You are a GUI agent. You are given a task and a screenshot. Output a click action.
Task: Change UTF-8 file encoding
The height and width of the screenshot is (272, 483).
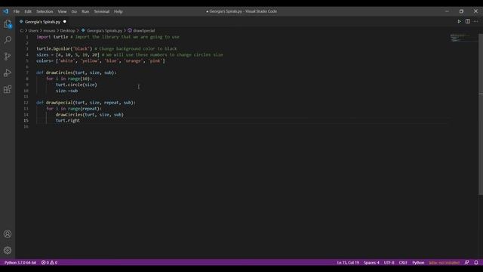click(389, 262)
